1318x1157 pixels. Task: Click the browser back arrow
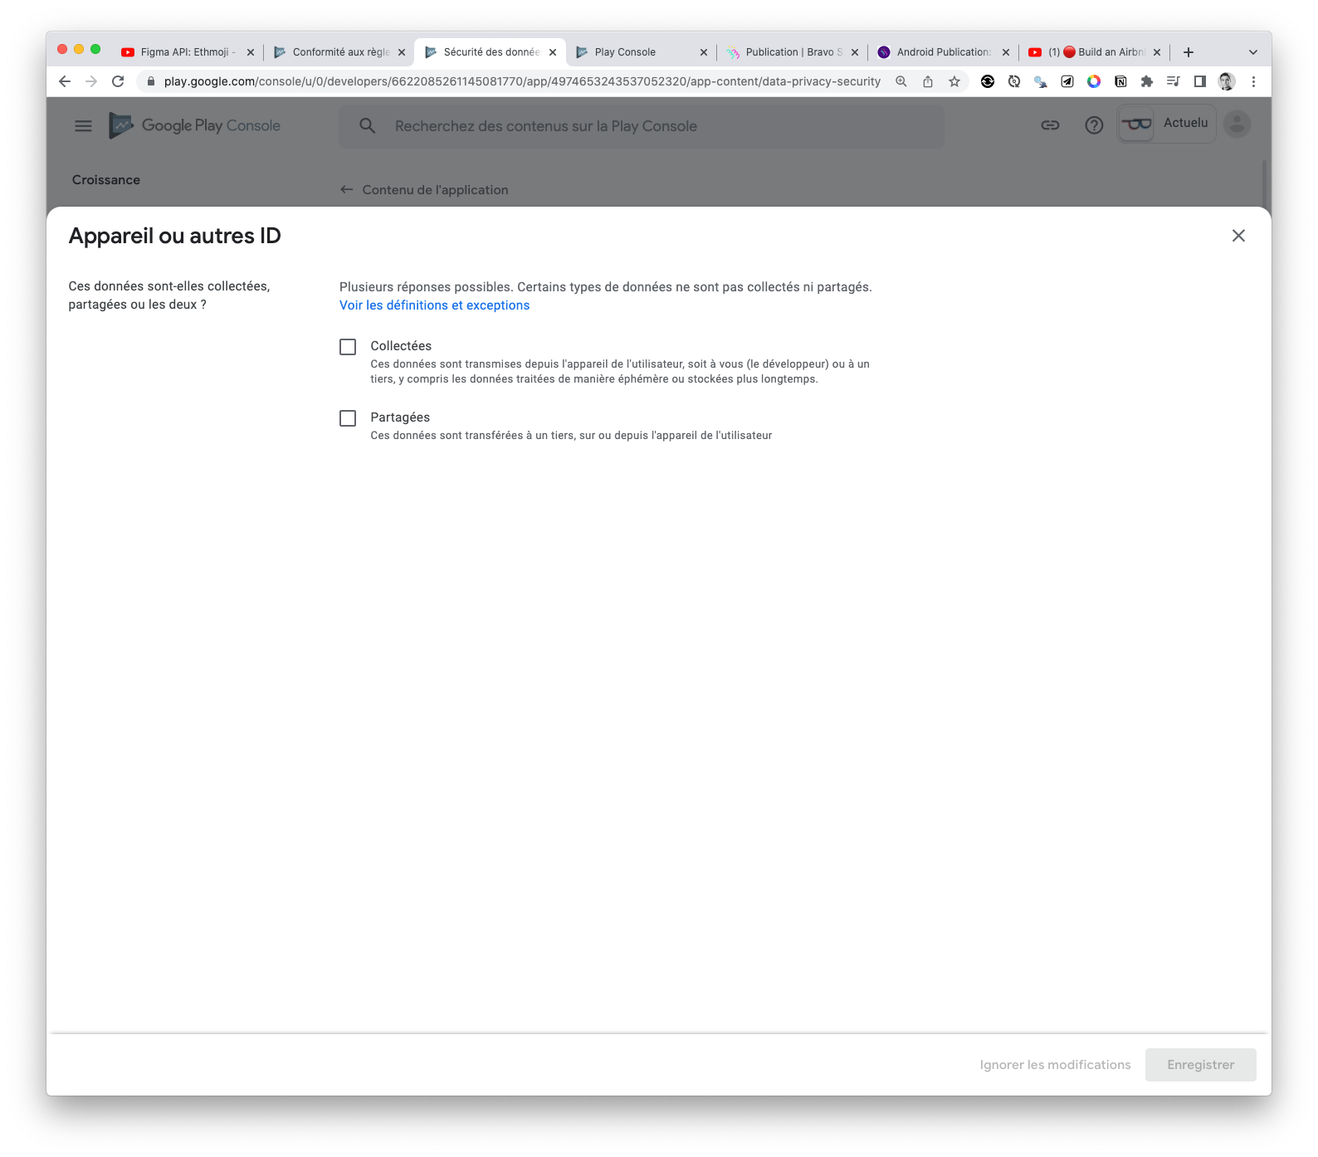65,81
